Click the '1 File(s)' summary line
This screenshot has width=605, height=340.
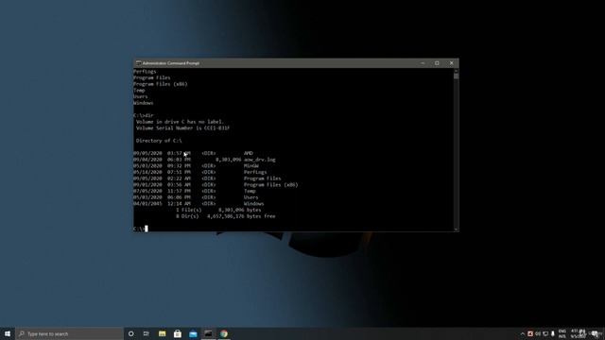click(218, 210)
